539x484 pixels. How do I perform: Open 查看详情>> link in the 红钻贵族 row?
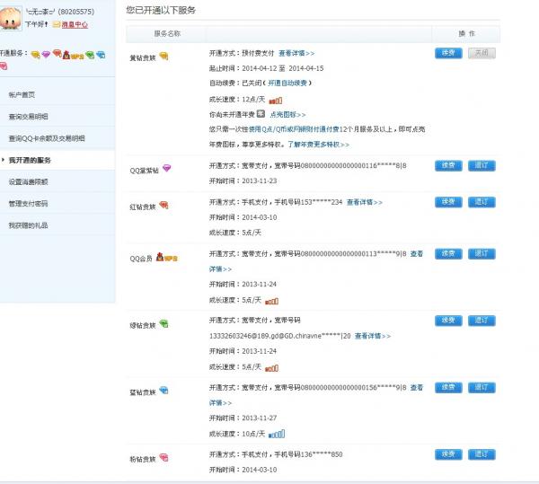[x=365, y=202]
